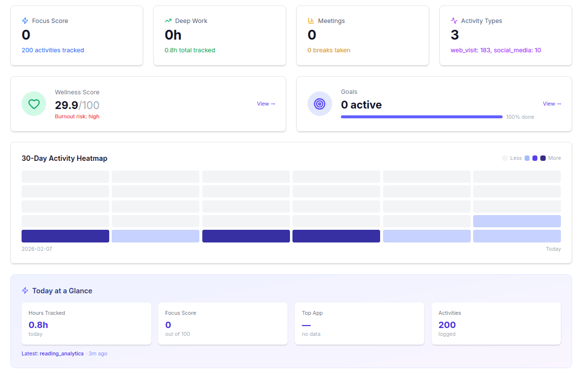Toggle the darkest square in the heatmap legend
Image resolution: width=579 pixels, height=373 pixels.
[543, 158]
